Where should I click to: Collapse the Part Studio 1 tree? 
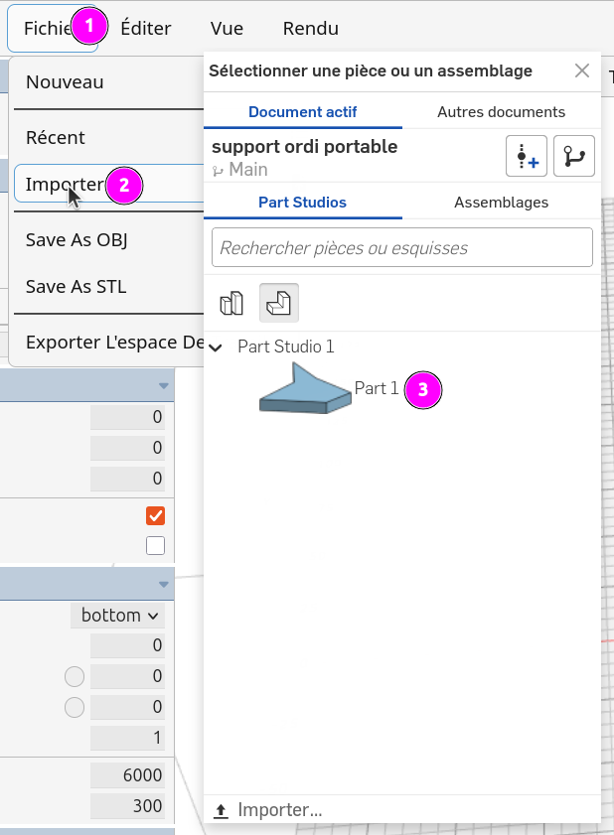216,348
